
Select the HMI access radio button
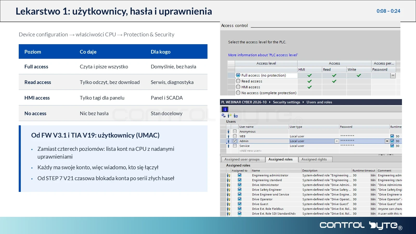(x=238, y=87)
